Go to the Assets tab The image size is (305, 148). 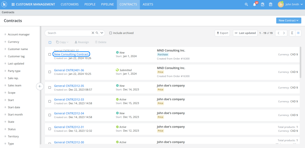(x=148, y=5)
